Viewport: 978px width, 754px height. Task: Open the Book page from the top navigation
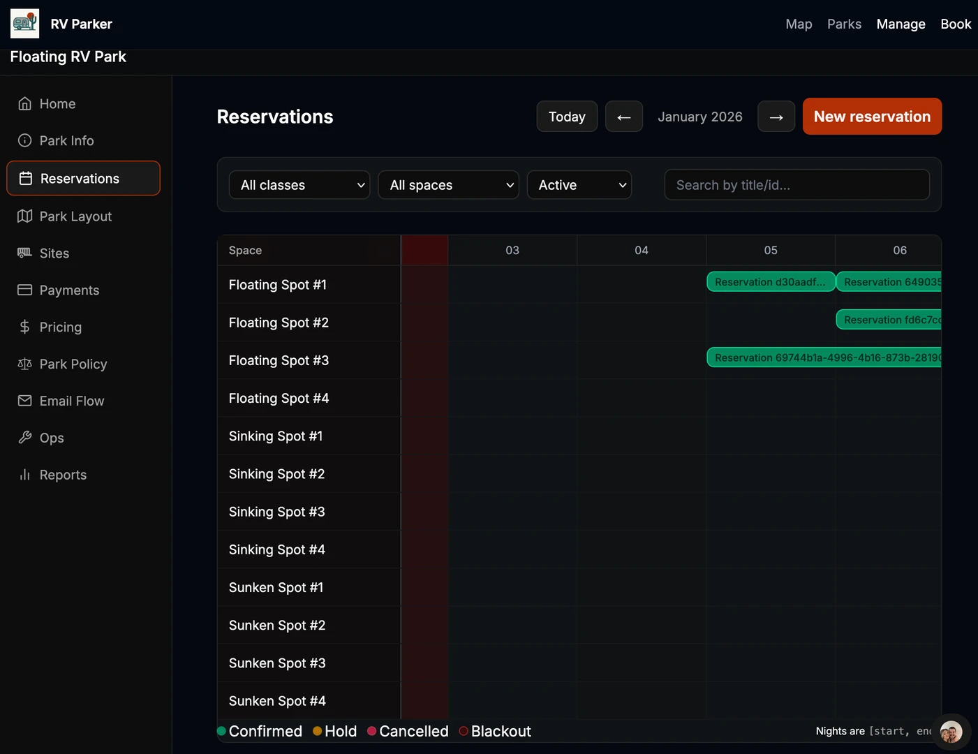[x=955, y=24]
